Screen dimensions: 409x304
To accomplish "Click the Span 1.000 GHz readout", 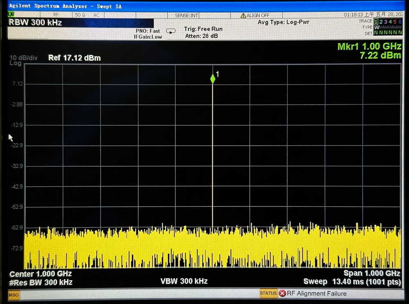I will [371, 273].
